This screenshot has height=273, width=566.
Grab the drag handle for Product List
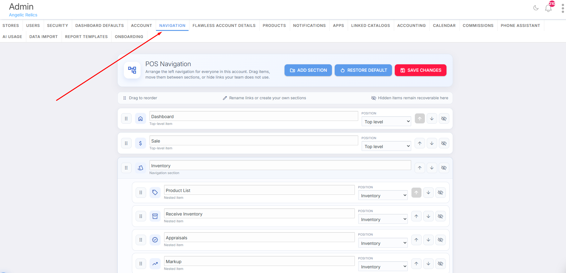coord(141,193)
